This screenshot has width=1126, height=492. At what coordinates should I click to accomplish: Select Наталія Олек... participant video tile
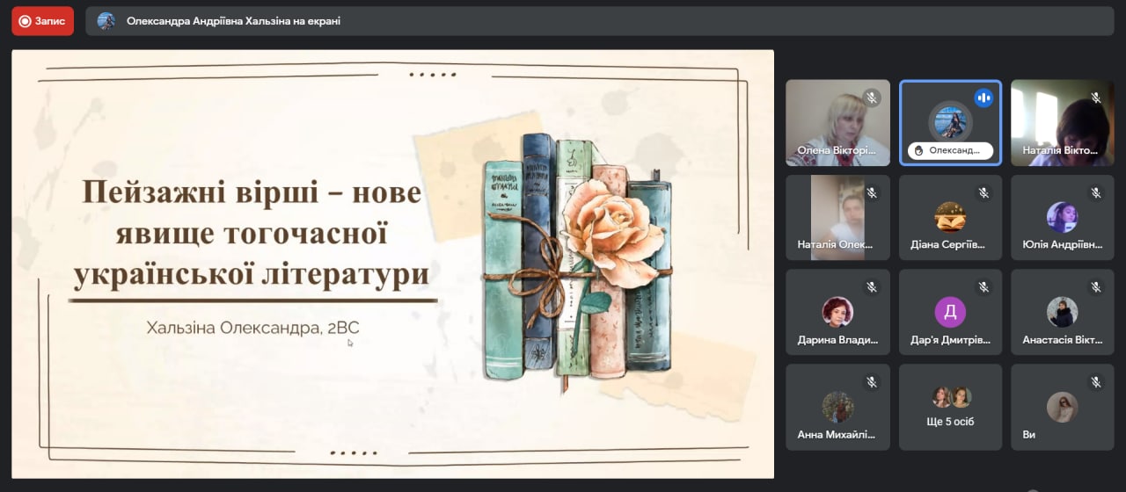[x=837, y=217]
